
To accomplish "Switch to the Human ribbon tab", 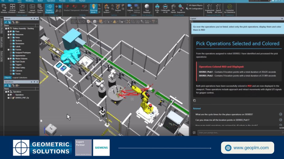I will (x=82, y=1).
